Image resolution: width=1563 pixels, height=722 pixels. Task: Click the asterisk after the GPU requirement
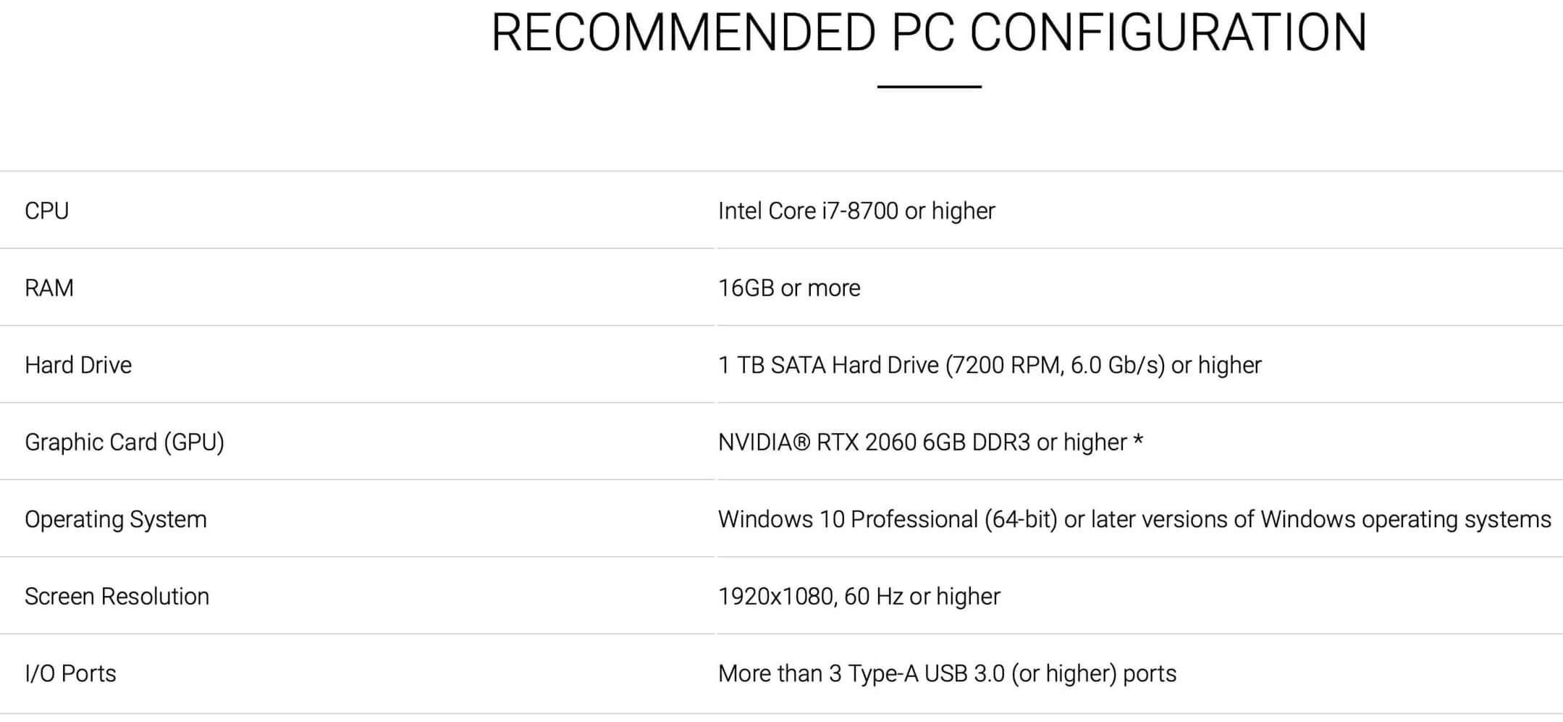pos(1138,439)
